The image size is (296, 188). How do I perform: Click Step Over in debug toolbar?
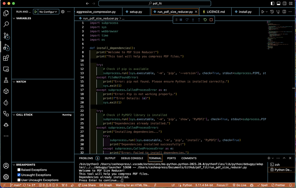187,20
